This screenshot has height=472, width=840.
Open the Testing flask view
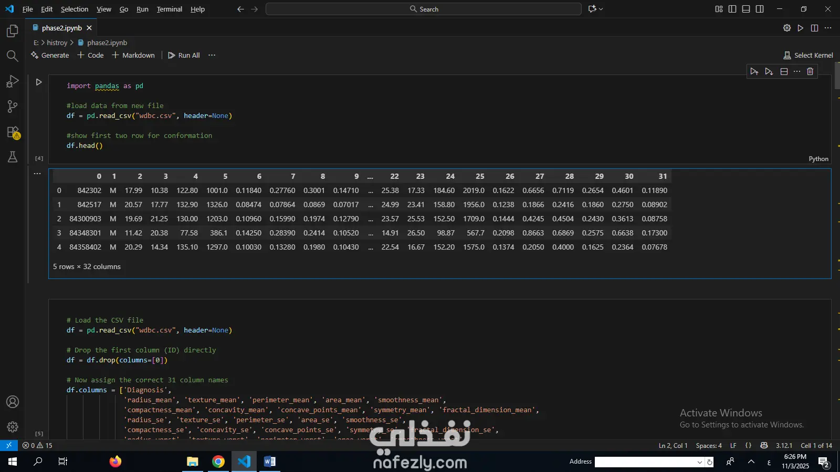pos(13,157)
